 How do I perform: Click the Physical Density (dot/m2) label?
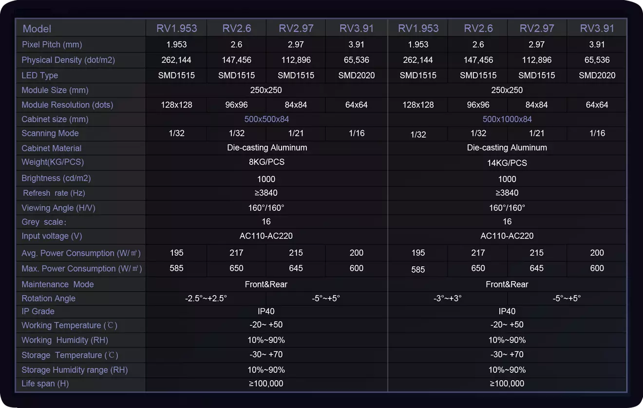(68, 60)
